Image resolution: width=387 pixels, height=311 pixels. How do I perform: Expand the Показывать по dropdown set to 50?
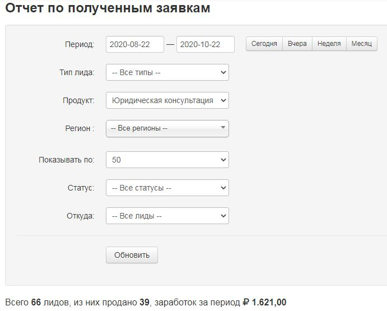[x=167, y=160]
